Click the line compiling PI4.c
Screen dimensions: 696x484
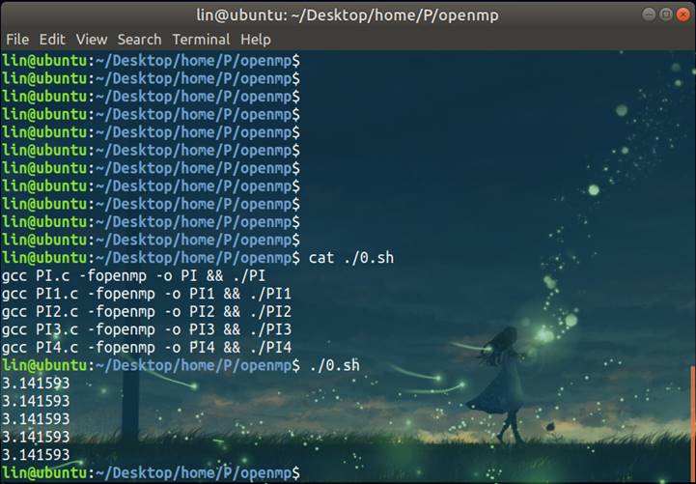click(x=147, y=348)
